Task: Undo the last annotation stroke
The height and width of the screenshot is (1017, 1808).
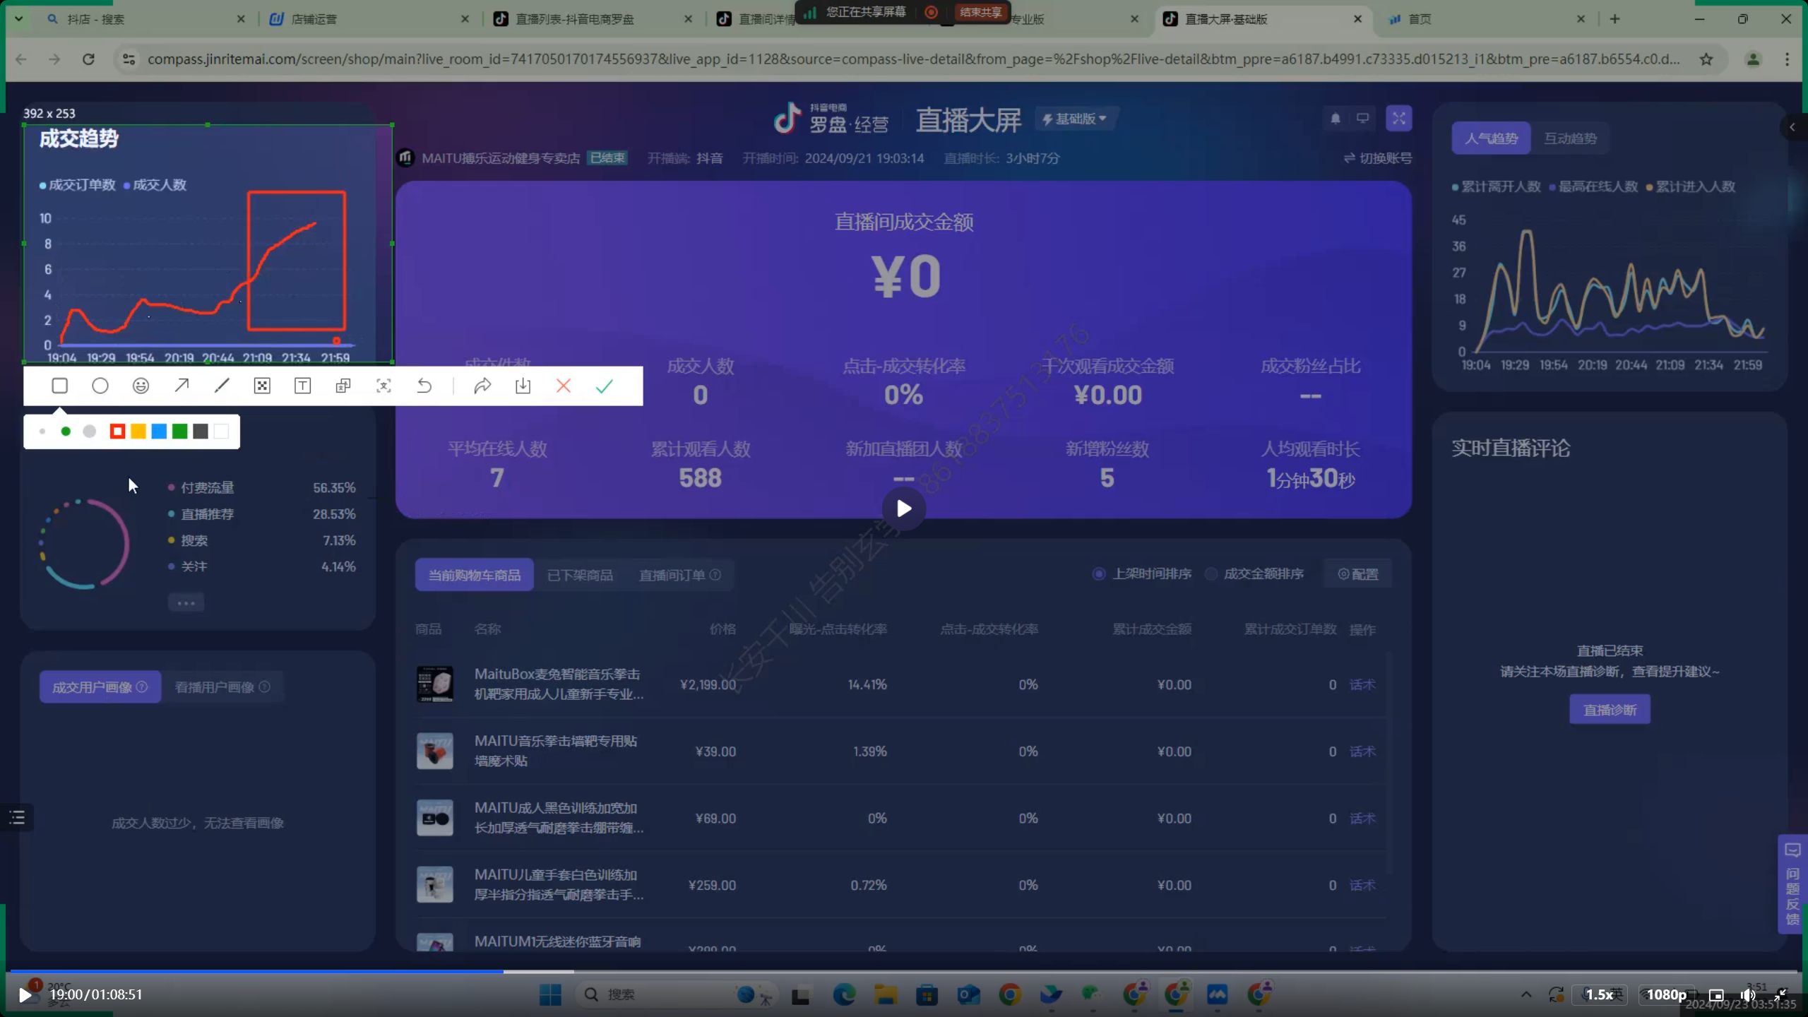Action: pos(424,386)
